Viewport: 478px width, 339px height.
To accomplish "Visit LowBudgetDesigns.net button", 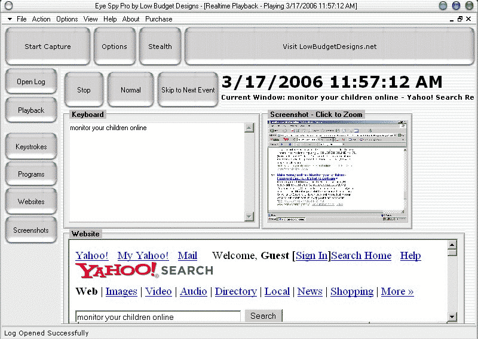I will pyautogui.click(x=329, y=47).
